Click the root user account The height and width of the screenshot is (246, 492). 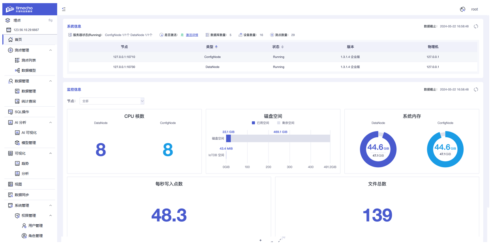click(474, 9)
